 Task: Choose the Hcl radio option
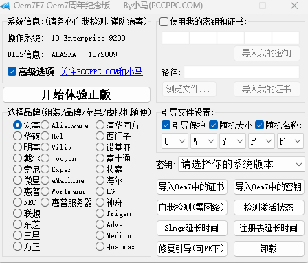45,136
